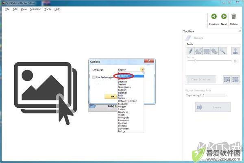Choose Svenska from the language list
The width and height of the screenshot is (244, 163).
pyautogui.click(x=131, y=126)
